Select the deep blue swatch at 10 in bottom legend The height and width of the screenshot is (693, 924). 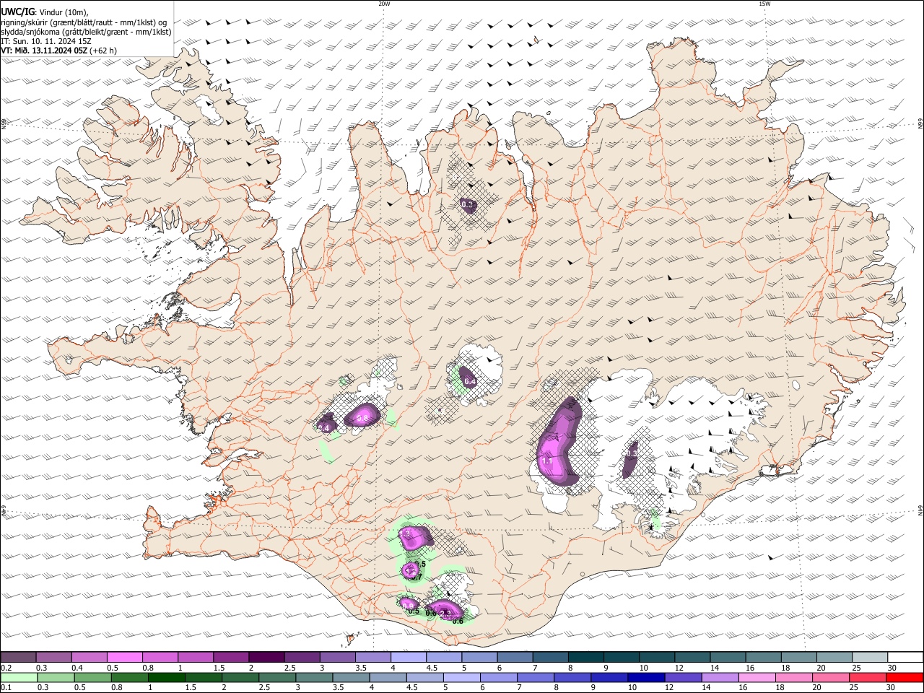point(646,678)
